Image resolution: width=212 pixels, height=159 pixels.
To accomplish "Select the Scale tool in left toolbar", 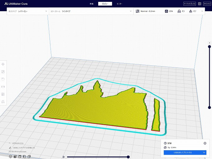I will point(3,72).
